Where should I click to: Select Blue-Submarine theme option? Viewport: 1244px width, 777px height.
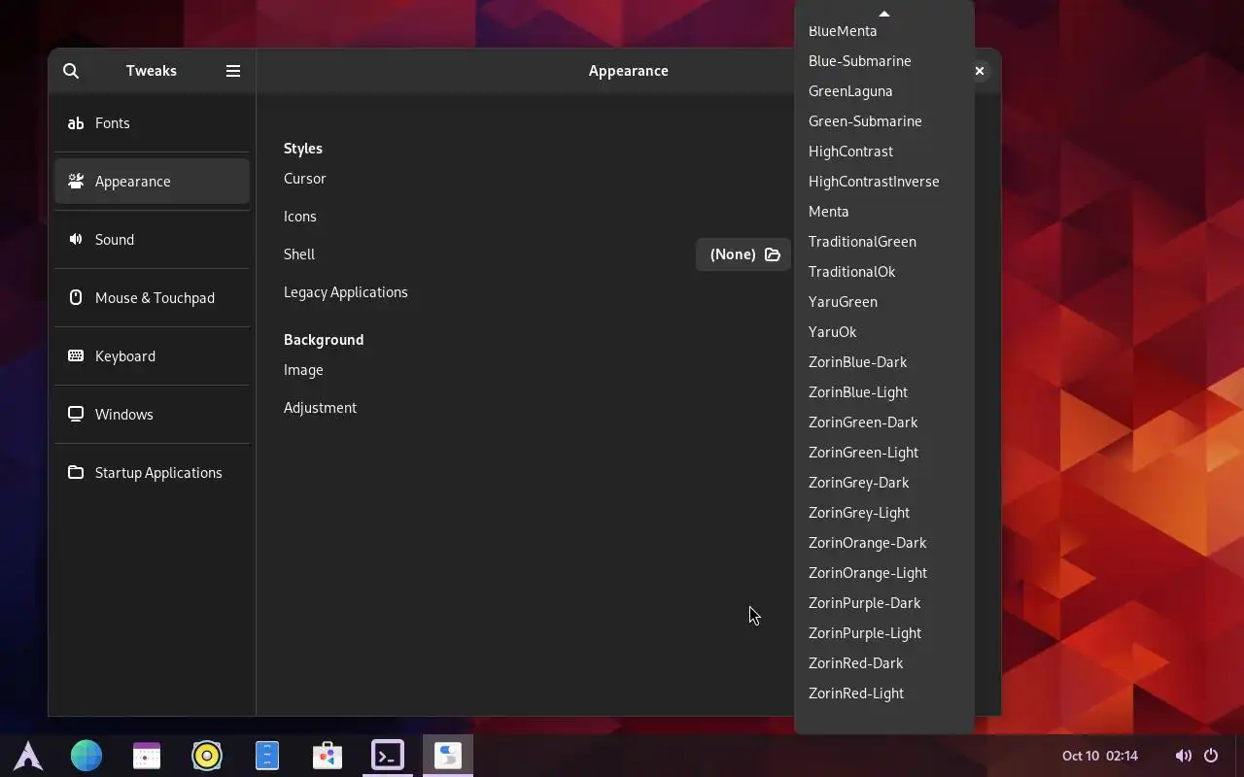pyautogui.click(x=884, y=61)
